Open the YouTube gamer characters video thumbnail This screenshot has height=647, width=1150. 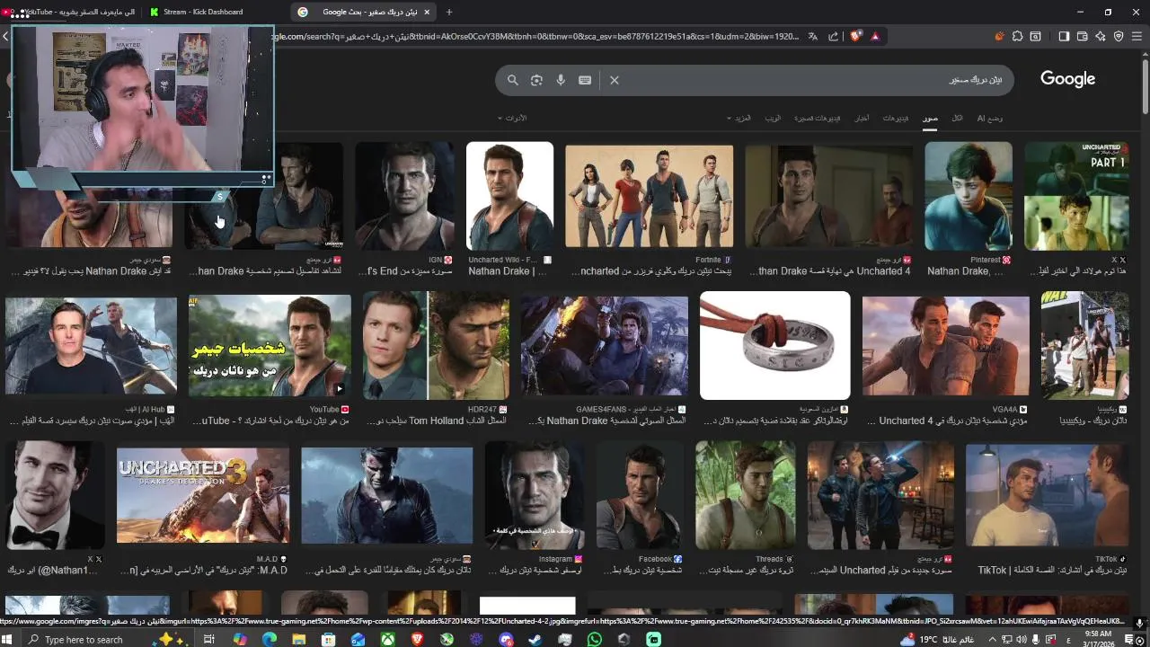point(270,345)
